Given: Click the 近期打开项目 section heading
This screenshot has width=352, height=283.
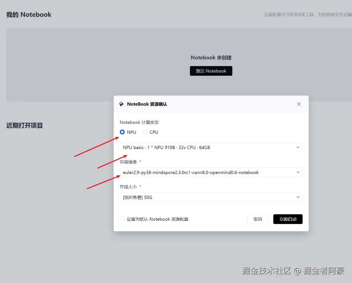Looking at the screenshot, I should click(x=24, y=125).
